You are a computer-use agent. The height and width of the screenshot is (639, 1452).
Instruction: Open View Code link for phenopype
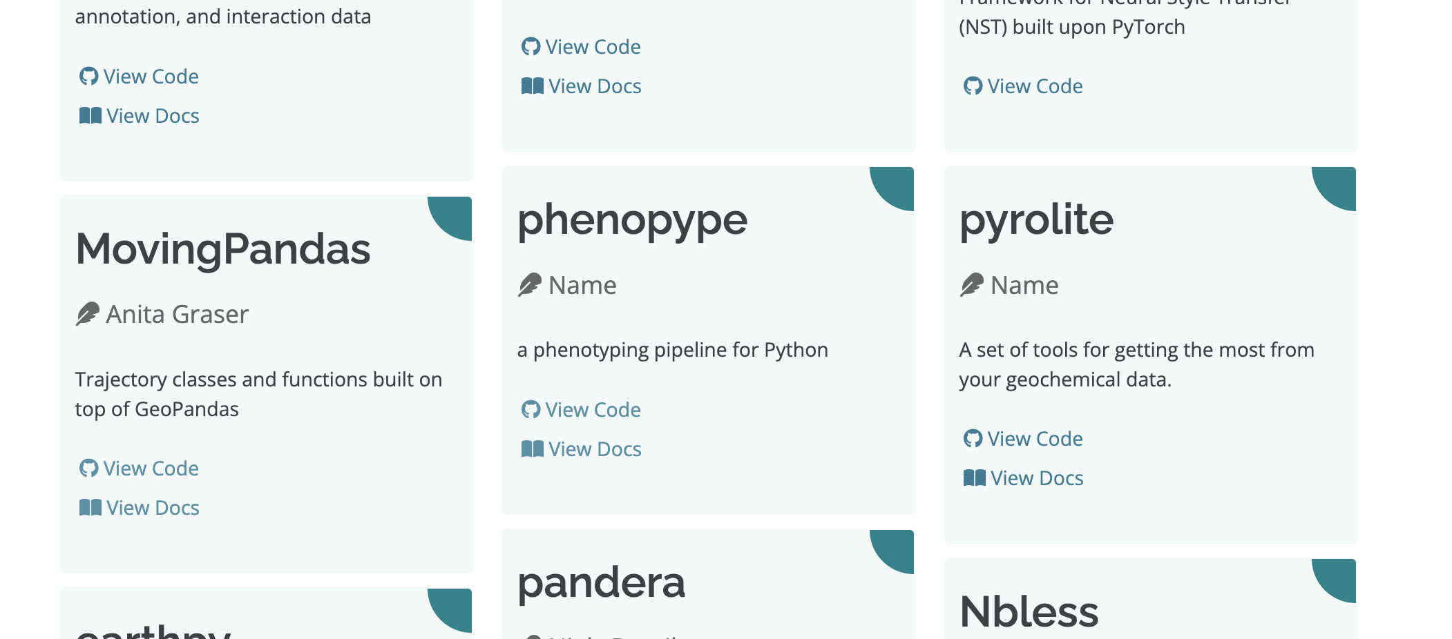click(581, 410)
